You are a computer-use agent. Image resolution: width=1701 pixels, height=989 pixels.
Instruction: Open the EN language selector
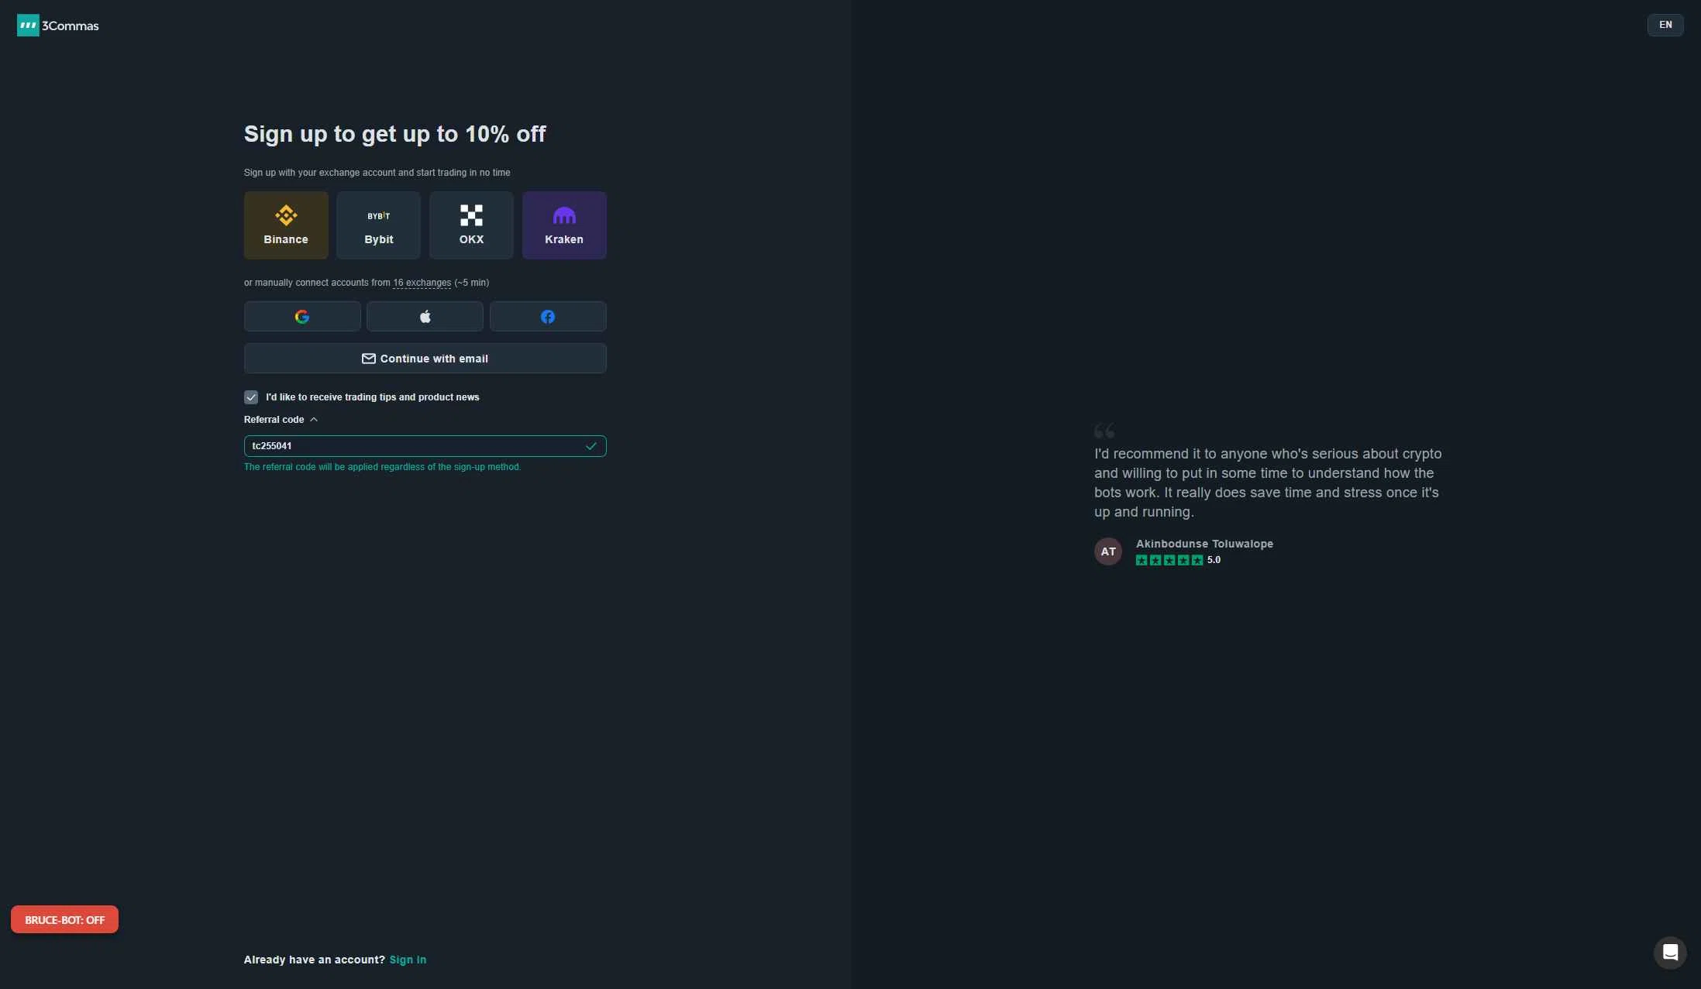tap(1665, 24)
